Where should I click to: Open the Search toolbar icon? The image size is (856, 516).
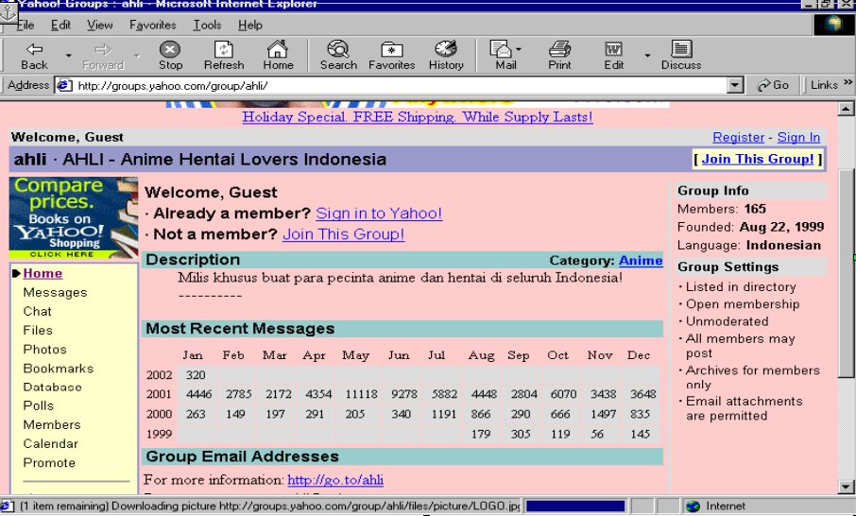click(x=337, y=49)
